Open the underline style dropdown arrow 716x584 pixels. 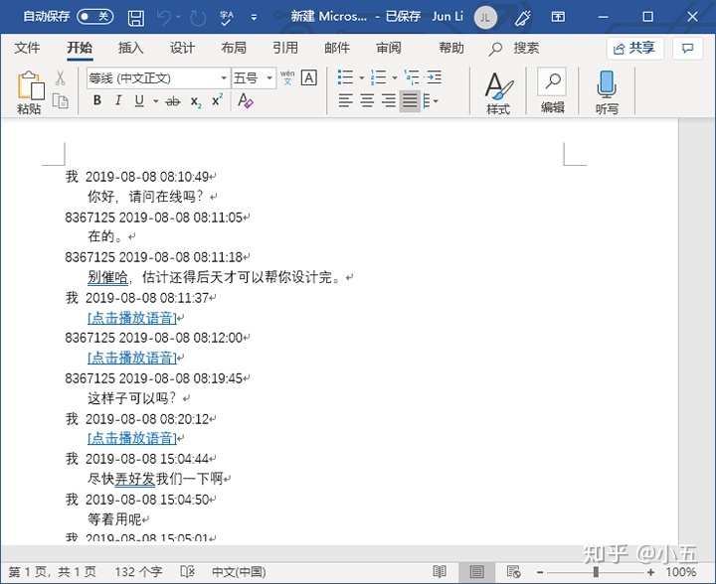click(x=156, y=101)
